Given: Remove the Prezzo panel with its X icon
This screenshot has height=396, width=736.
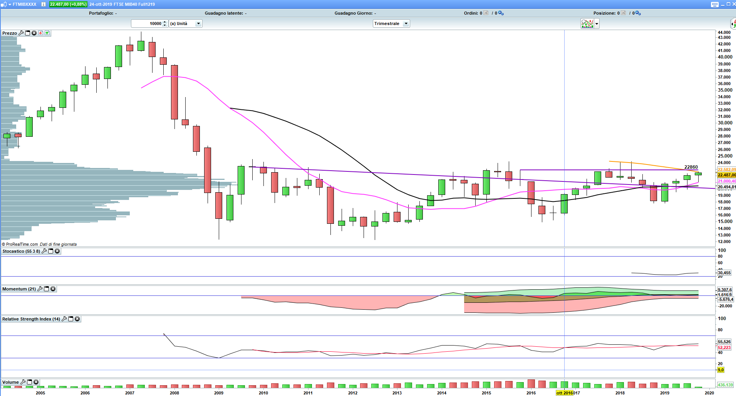Looking at the screenshot, I should pyautogui.click(x=34, y=33).
